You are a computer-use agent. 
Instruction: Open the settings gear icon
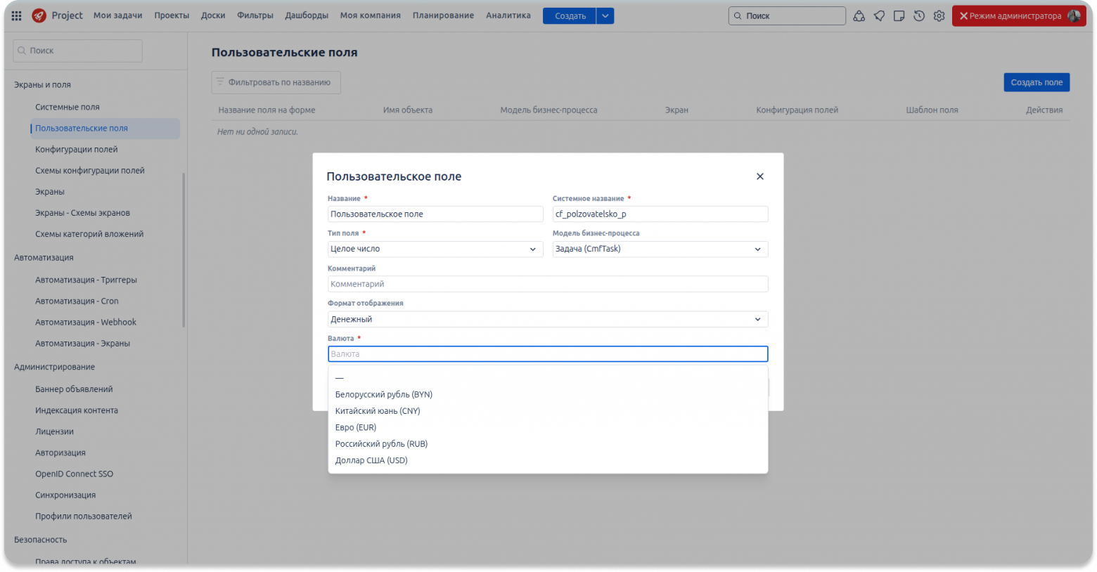[x=939, y=15]
